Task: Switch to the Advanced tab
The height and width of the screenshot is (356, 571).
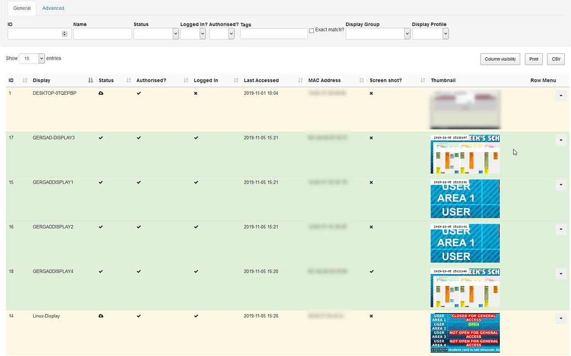Action: click(53, 8)
